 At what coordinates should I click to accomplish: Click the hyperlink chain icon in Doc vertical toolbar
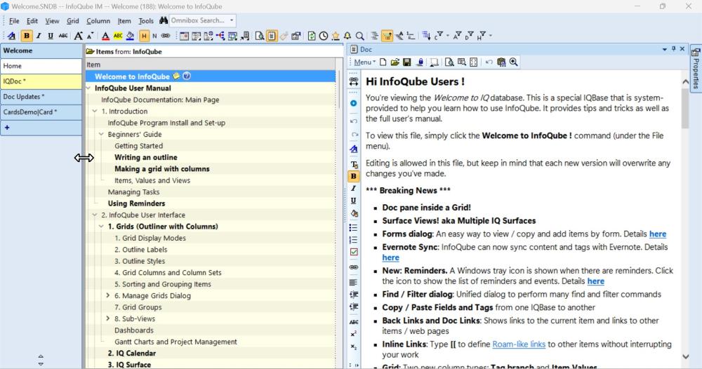pyautogui.click(x=354, y=267)
